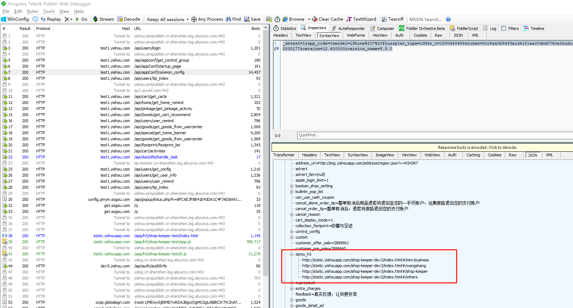Click 'Response body is encoded' decode bar
Screen dimensions: 573x308
pyautogui.click(x=422, y=147)
